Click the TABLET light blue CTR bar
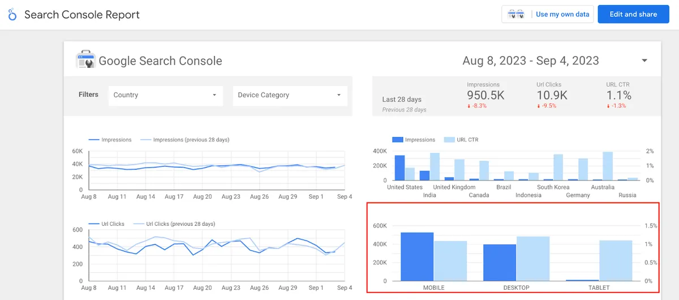This screenshot has height=300, width=679. [616, 260]
